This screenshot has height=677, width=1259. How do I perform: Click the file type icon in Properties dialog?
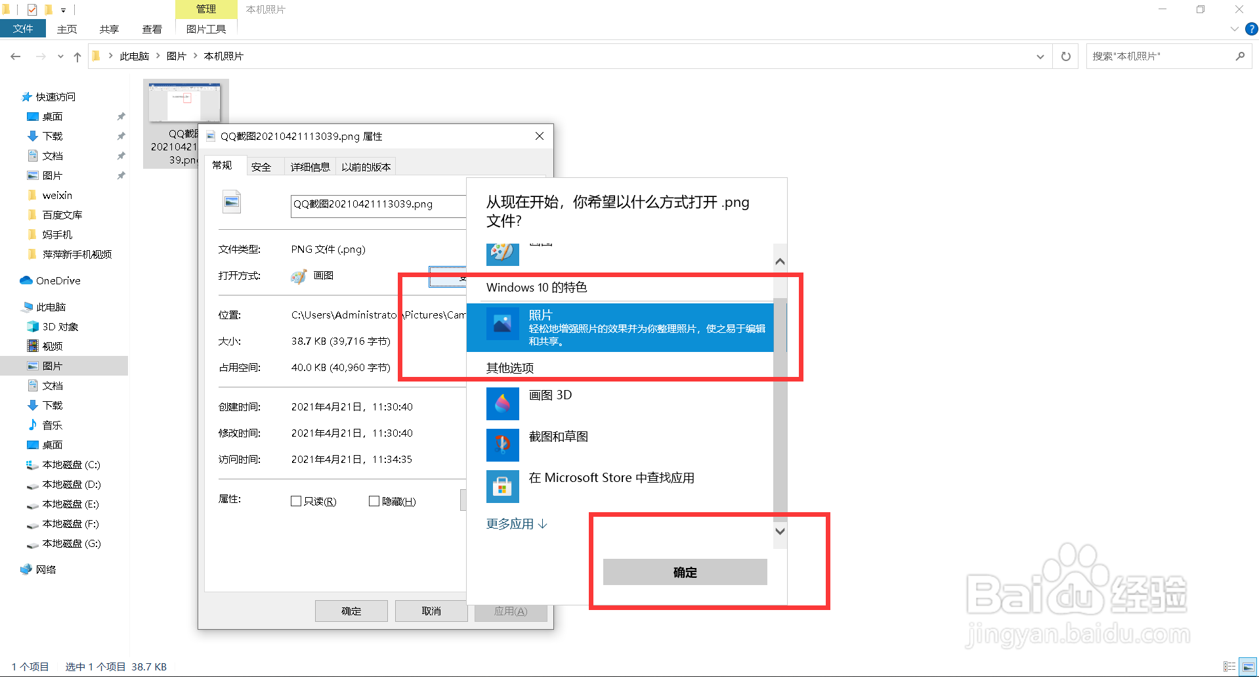(232, 202)
